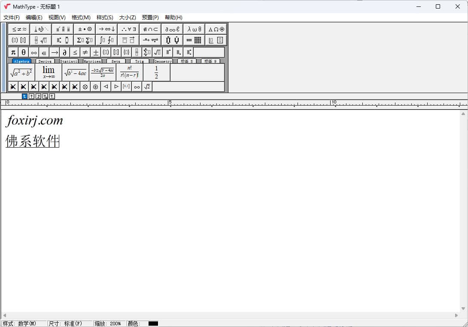Insert square root template from small bar

[157, 52]
